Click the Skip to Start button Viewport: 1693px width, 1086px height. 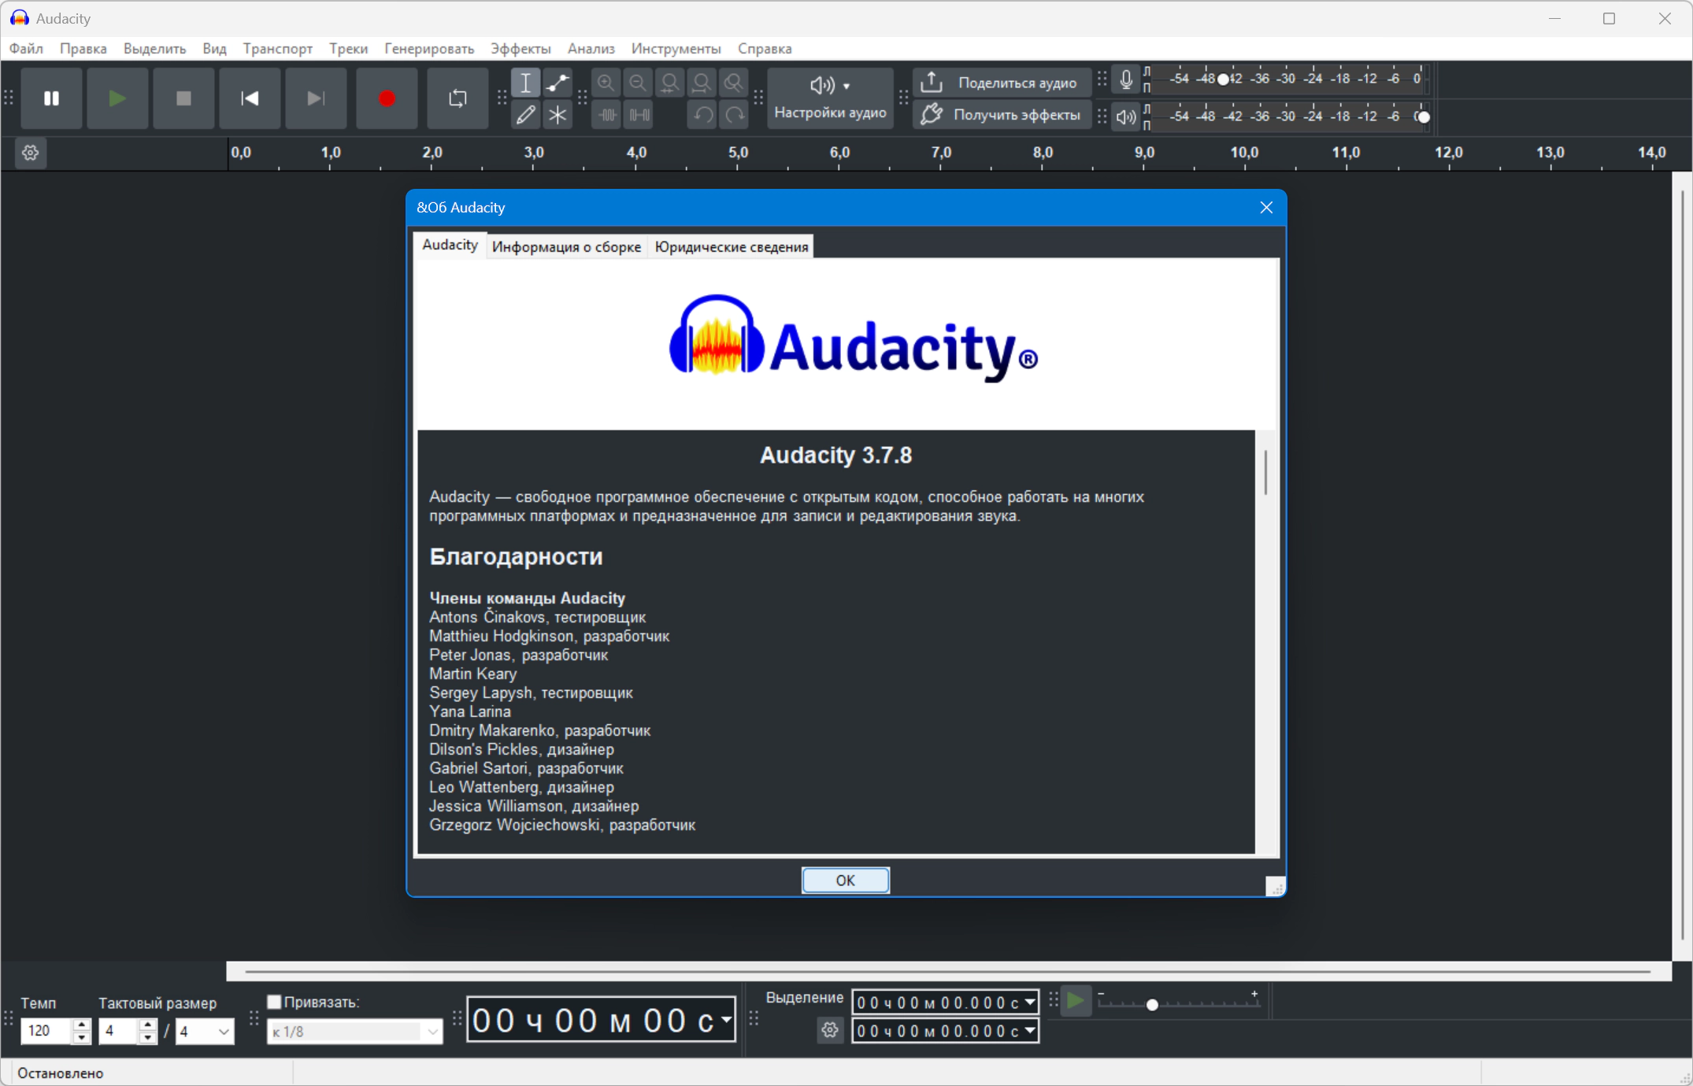(x=250, y=98)
